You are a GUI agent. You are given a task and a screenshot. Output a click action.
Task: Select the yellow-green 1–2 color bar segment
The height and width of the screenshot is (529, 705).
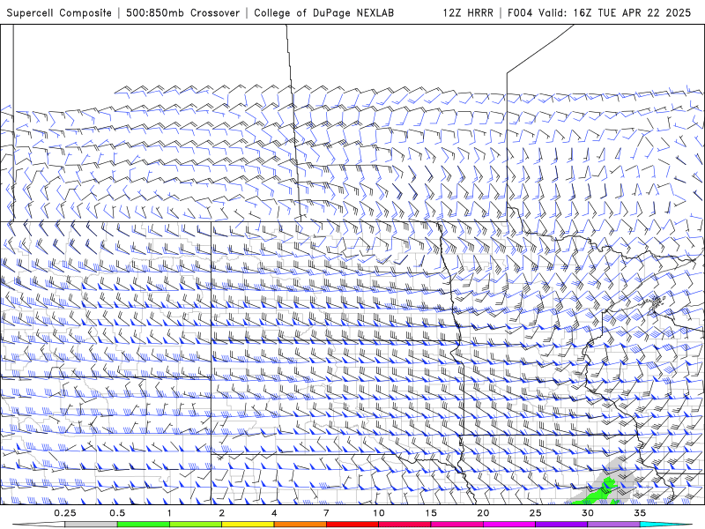click(x=195, y=525)
